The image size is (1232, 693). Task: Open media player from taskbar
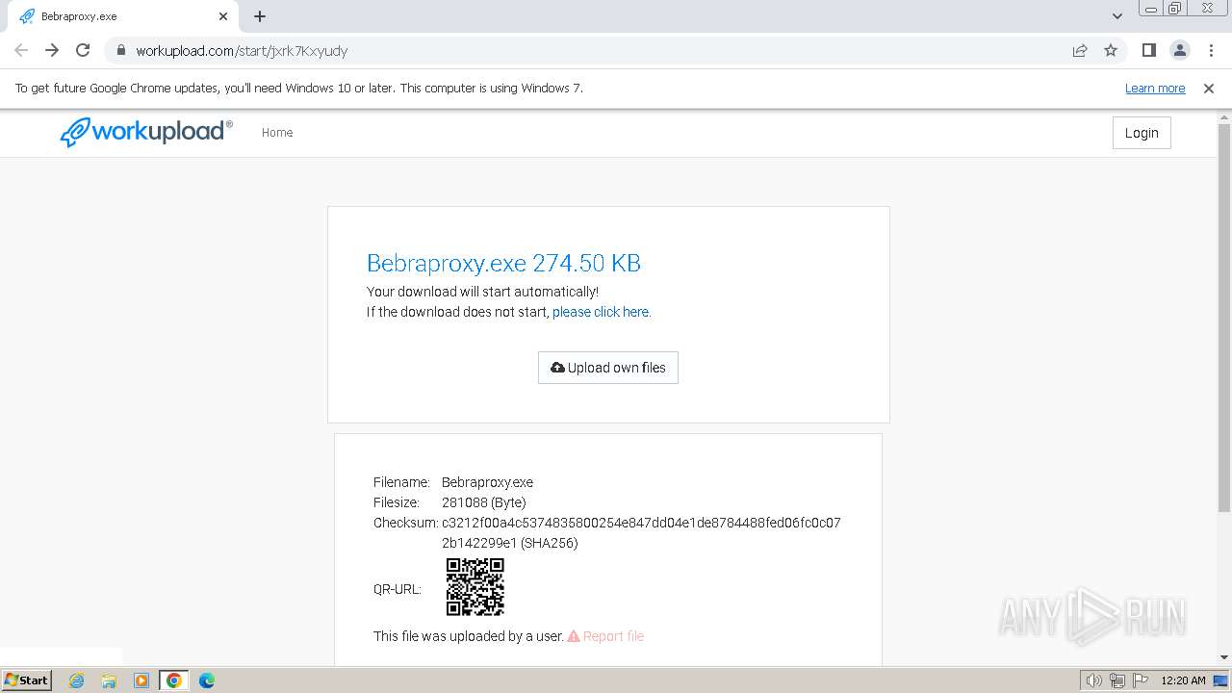click(x=141, y=680)
